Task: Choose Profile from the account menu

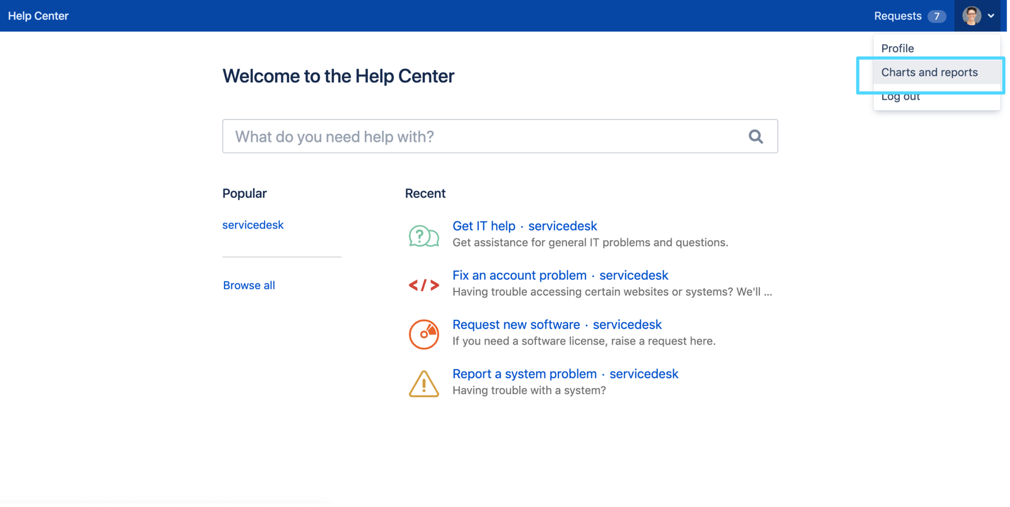Action: coord(897,48)
